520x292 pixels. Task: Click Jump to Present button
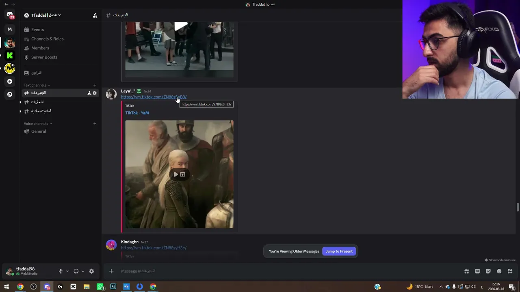339,251
